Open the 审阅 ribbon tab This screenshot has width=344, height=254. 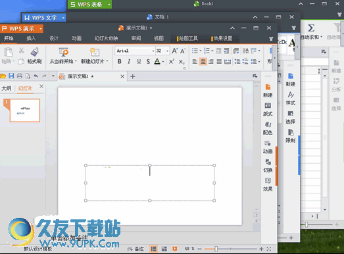pos(136,38)
